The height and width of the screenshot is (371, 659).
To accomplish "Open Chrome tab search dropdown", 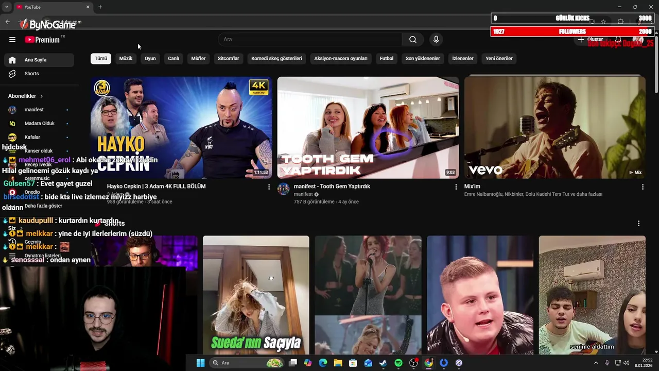I will (7, 7).
